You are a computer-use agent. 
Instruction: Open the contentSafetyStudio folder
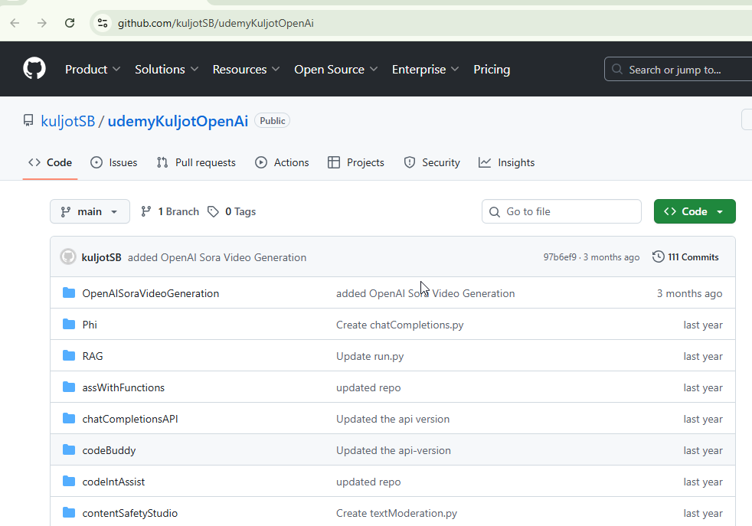[130, 513]
